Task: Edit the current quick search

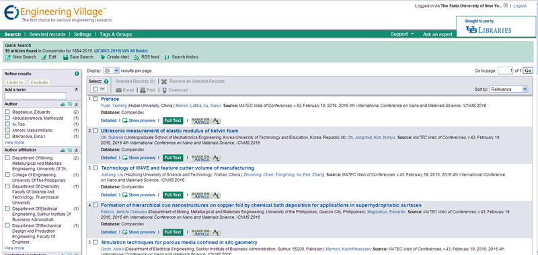Action: coord(48,57)
